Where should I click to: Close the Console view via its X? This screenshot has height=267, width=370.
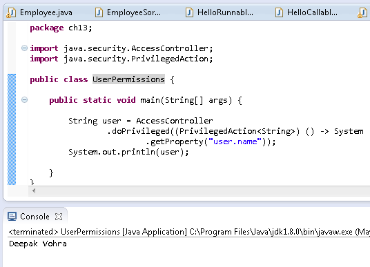[59, 217]
